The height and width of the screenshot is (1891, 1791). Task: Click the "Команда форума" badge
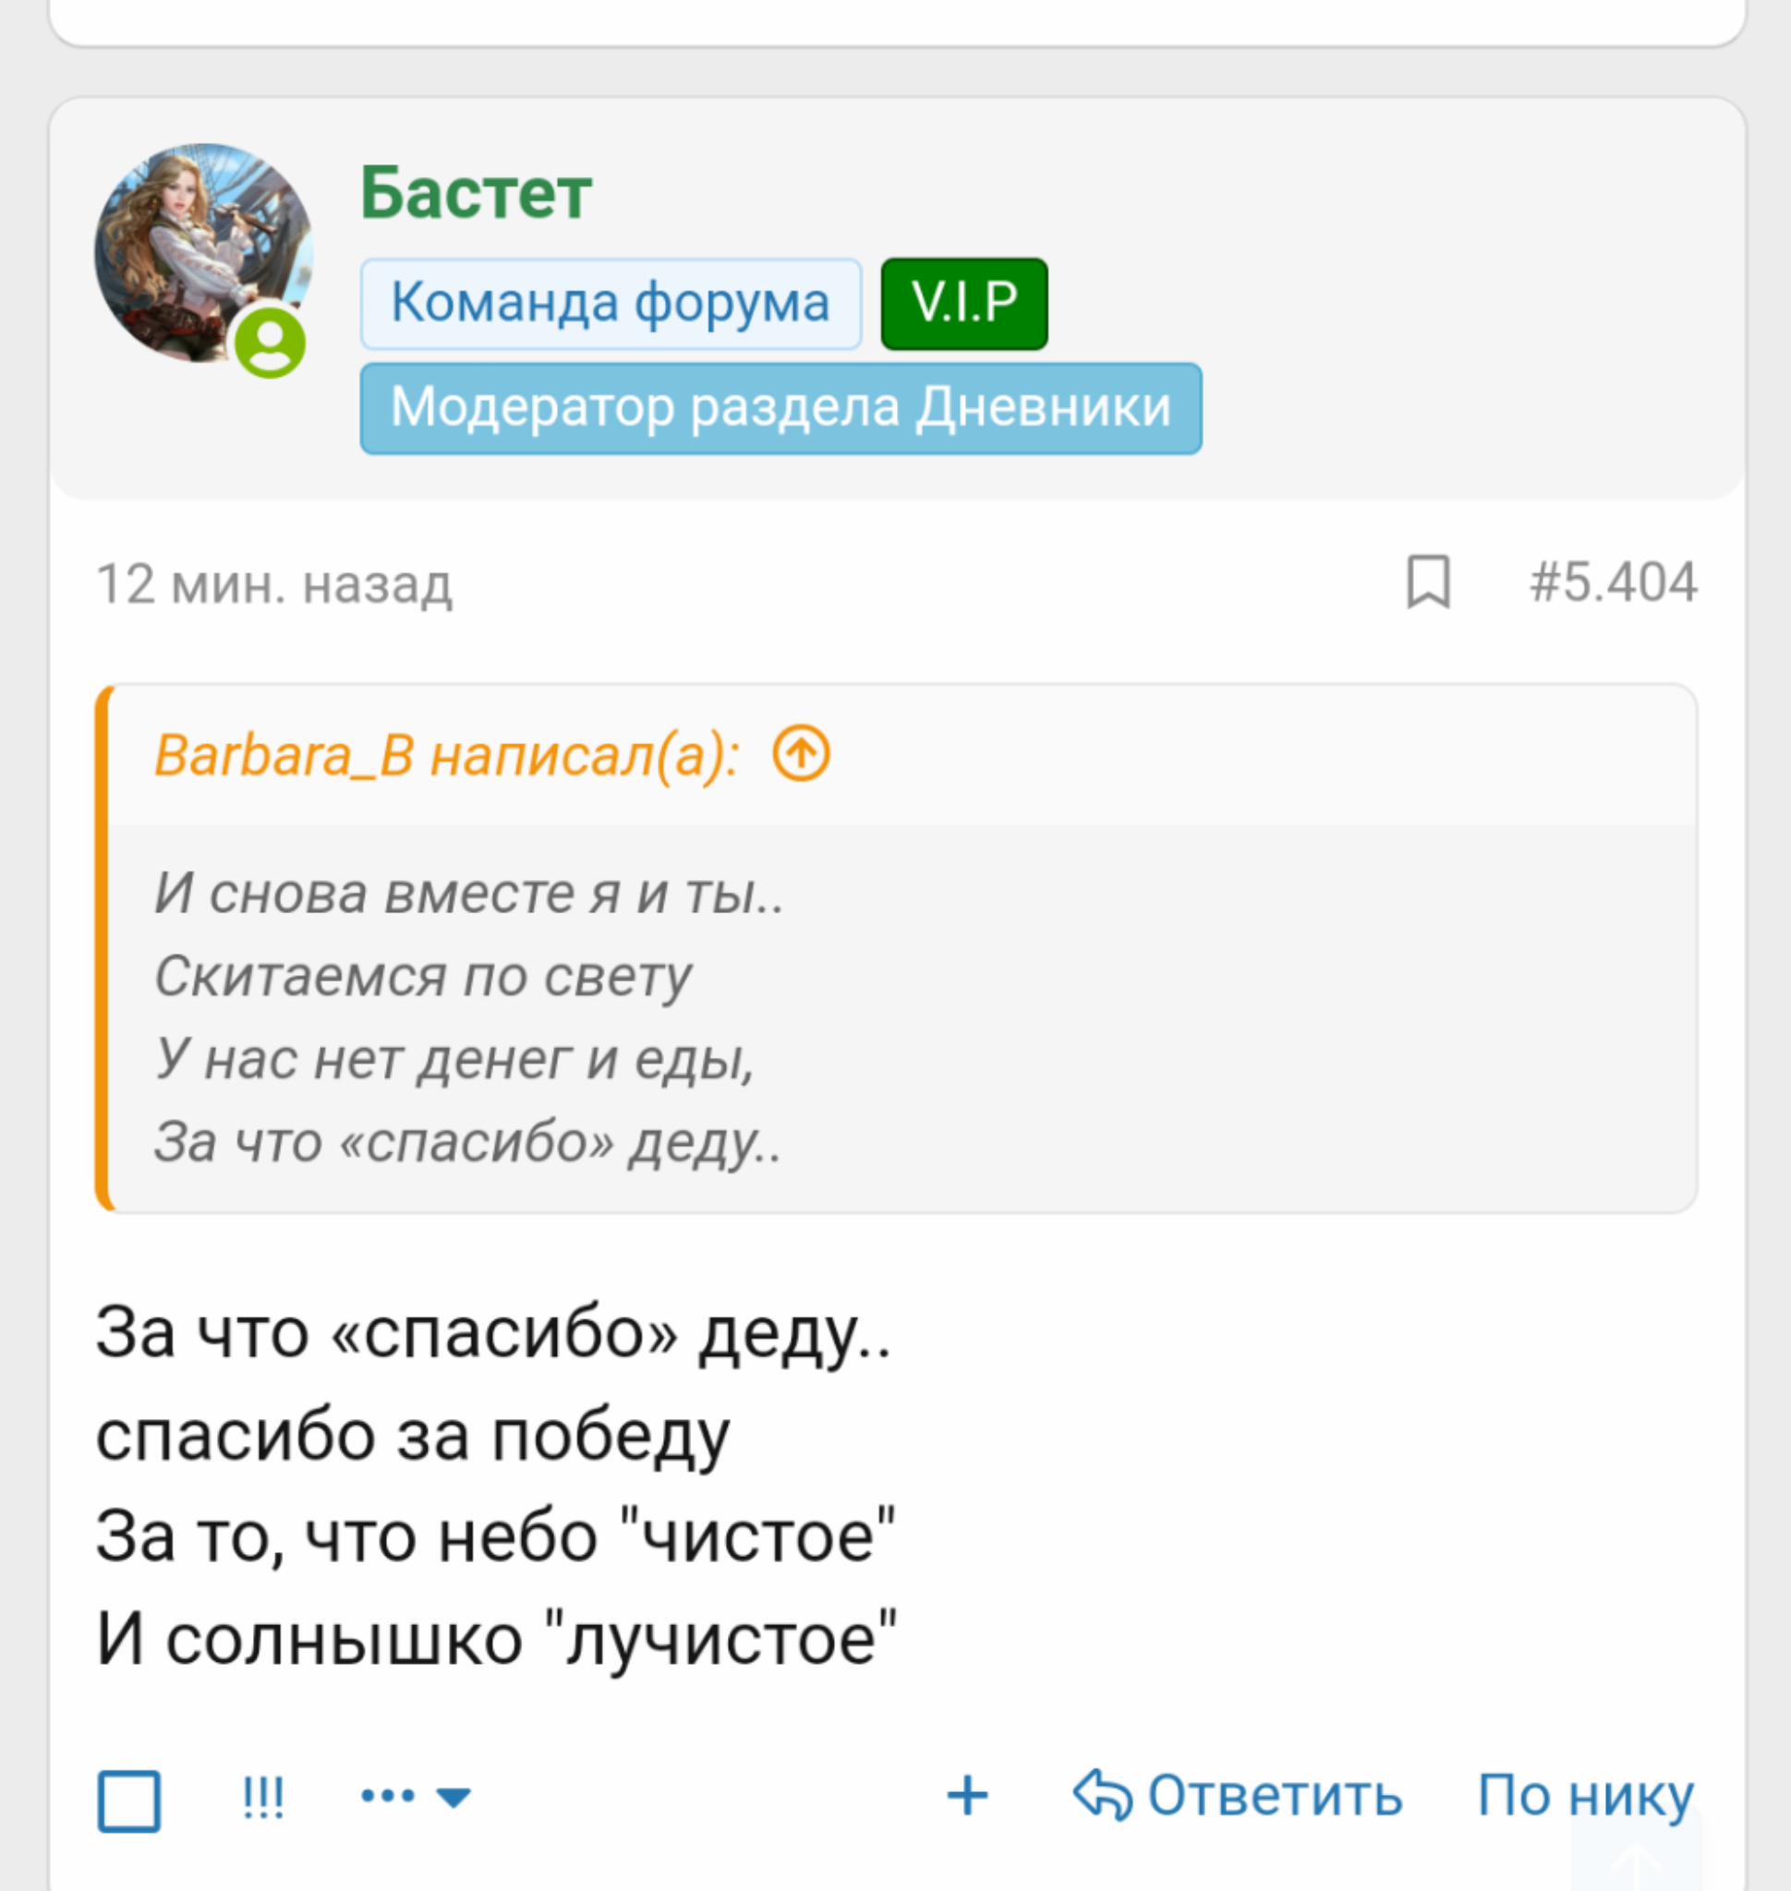click(x=610, y=304)
